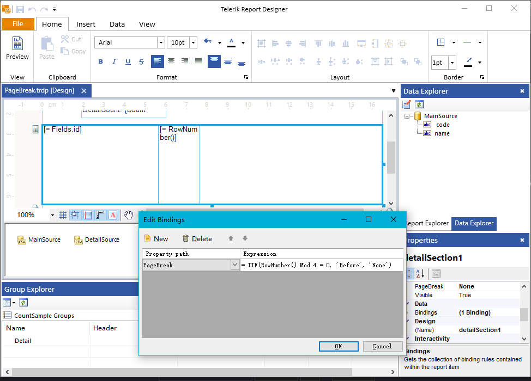Select the Detail row in Group Explorer
Screen dimensions: 531x381
23,341
